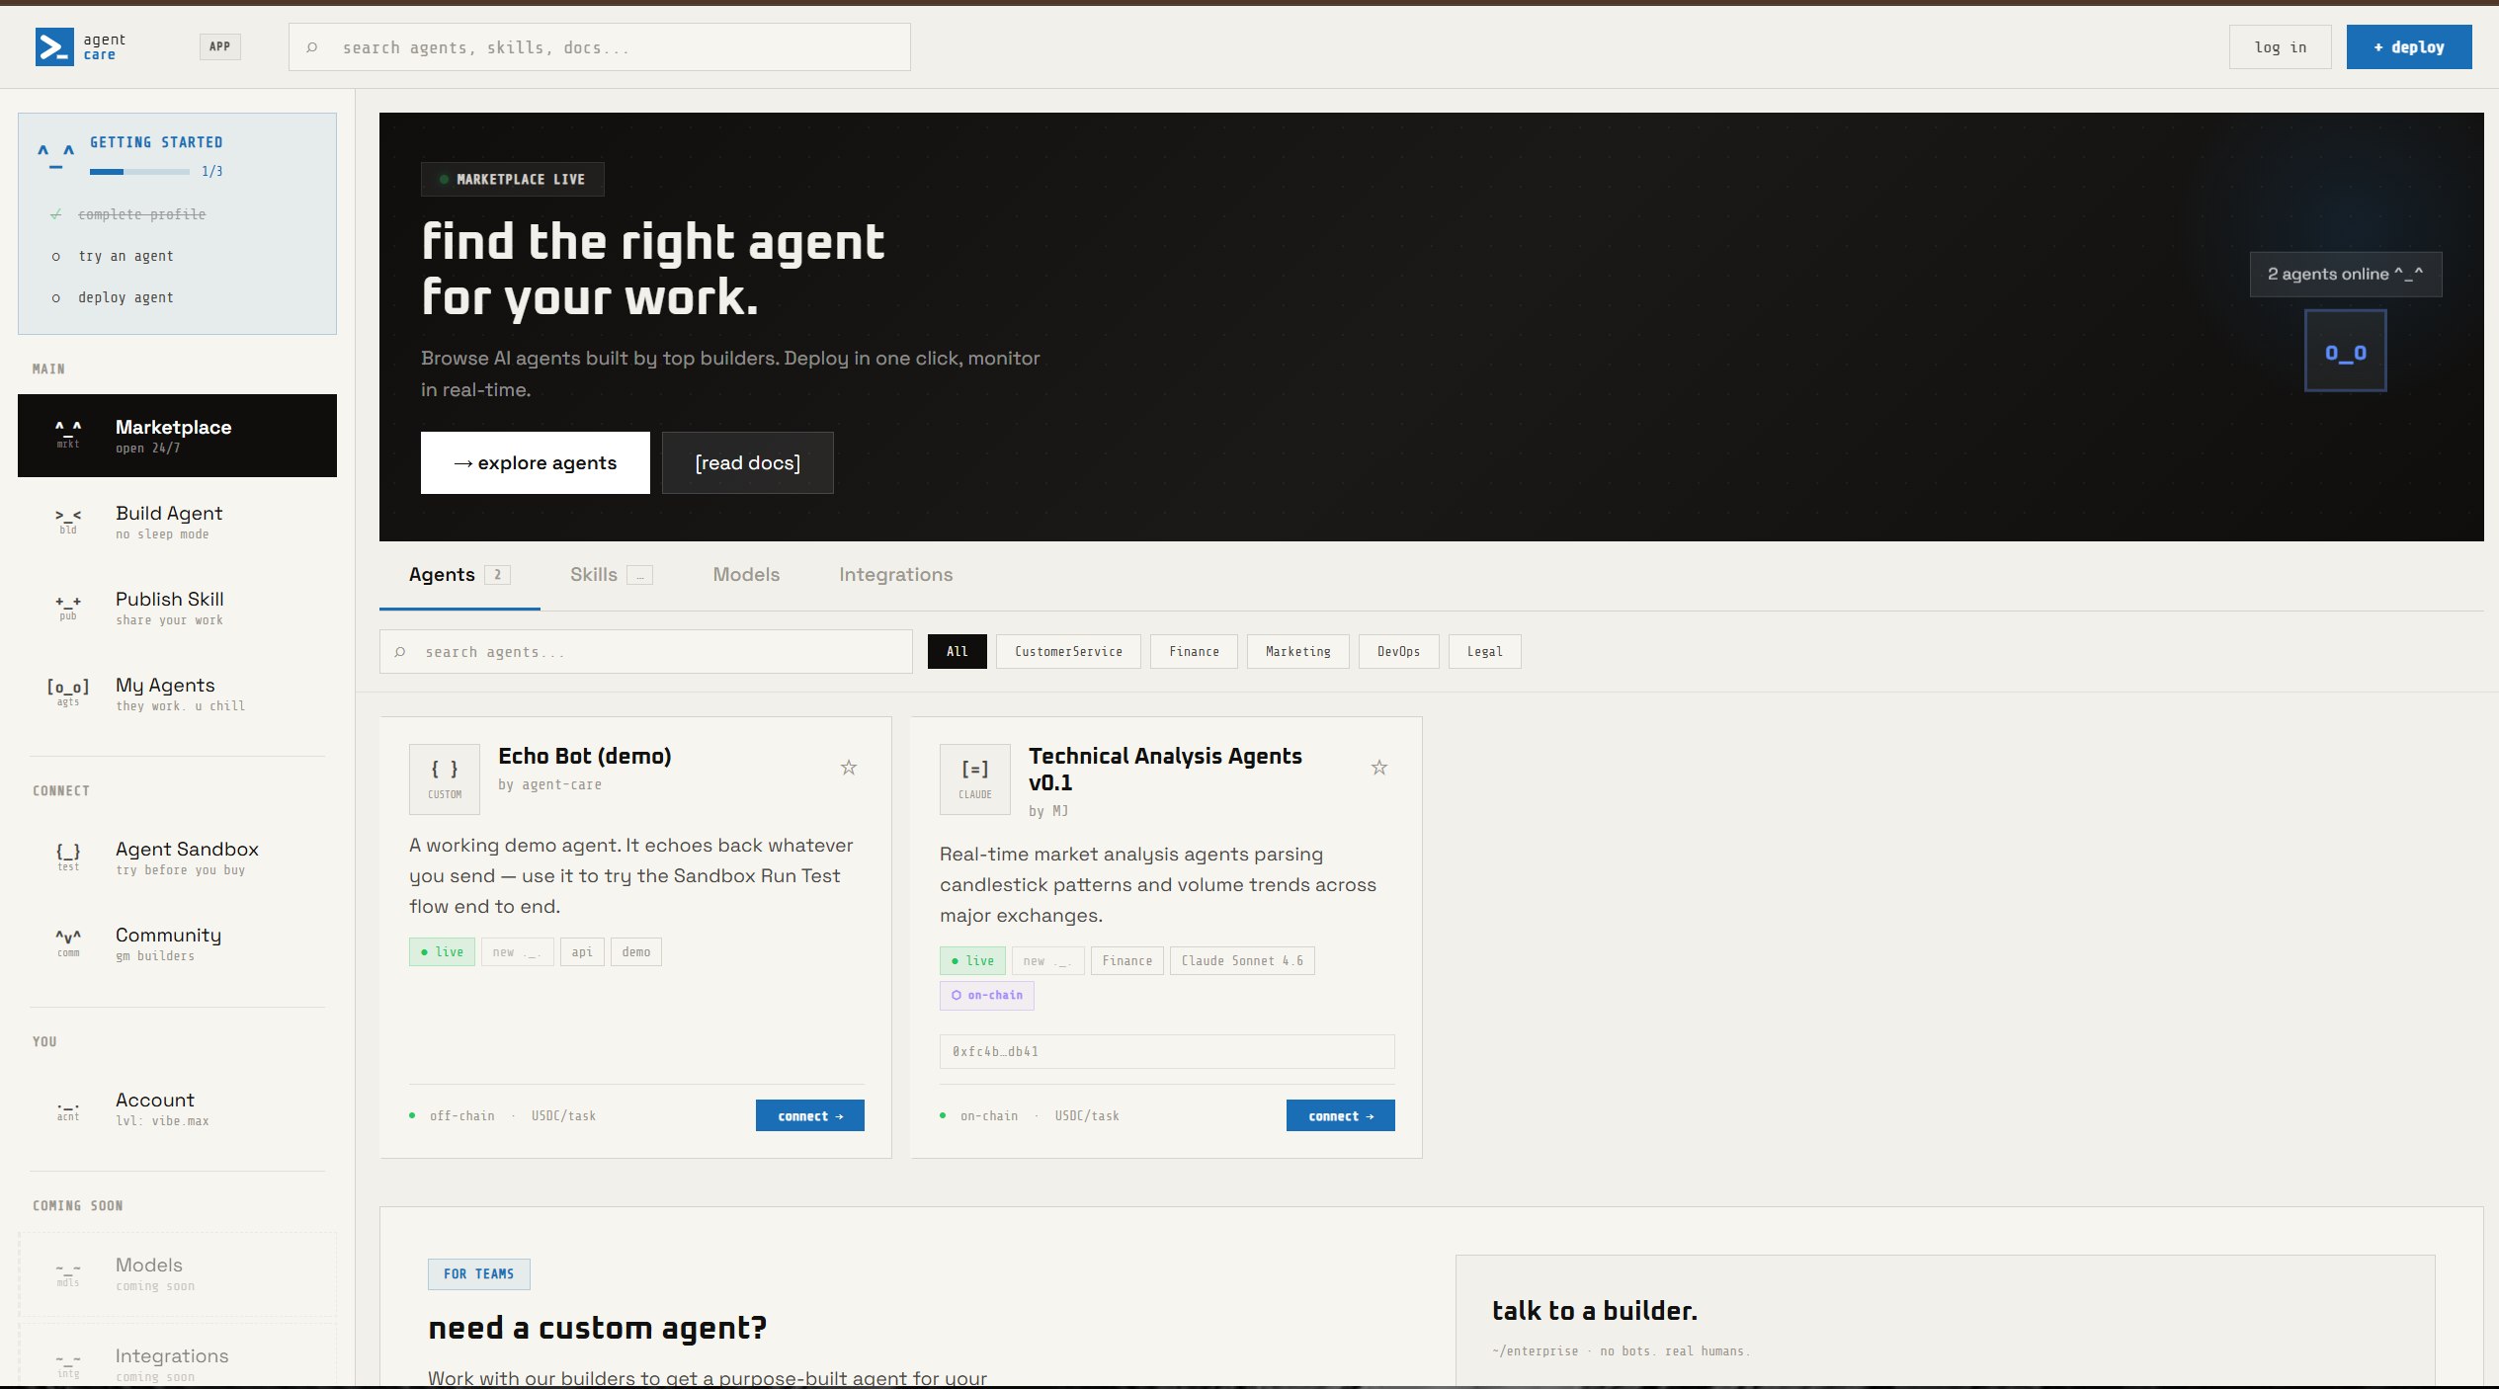2499x1389 pixels.
Task: Filter agents by Legal category
Action: [x=1484, y=651]
